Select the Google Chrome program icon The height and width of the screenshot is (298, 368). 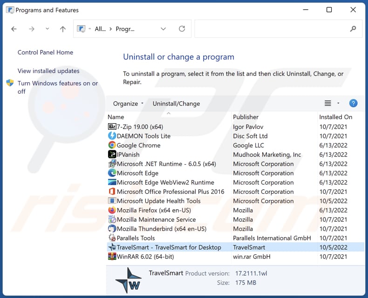click(x=112, y=145)
